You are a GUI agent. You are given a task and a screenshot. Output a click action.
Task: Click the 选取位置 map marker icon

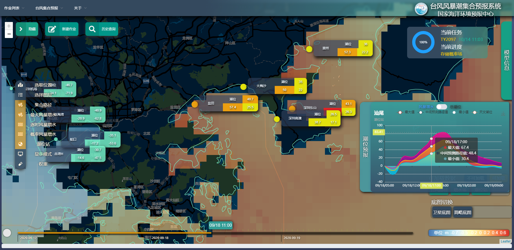[20, 85]
